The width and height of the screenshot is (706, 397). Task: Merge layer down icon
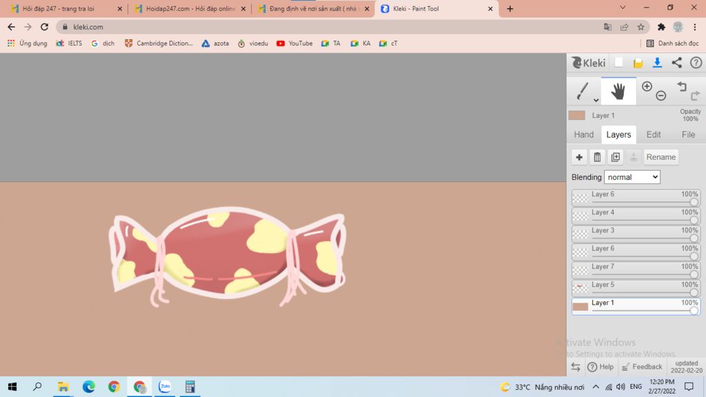[634, 157]
